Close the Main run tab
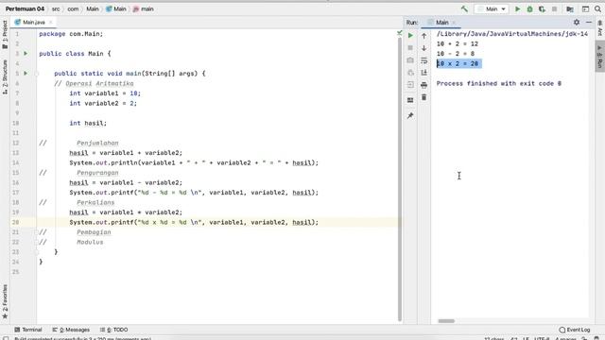Screen dimensions: 605x340 click(x=454, y=23)
